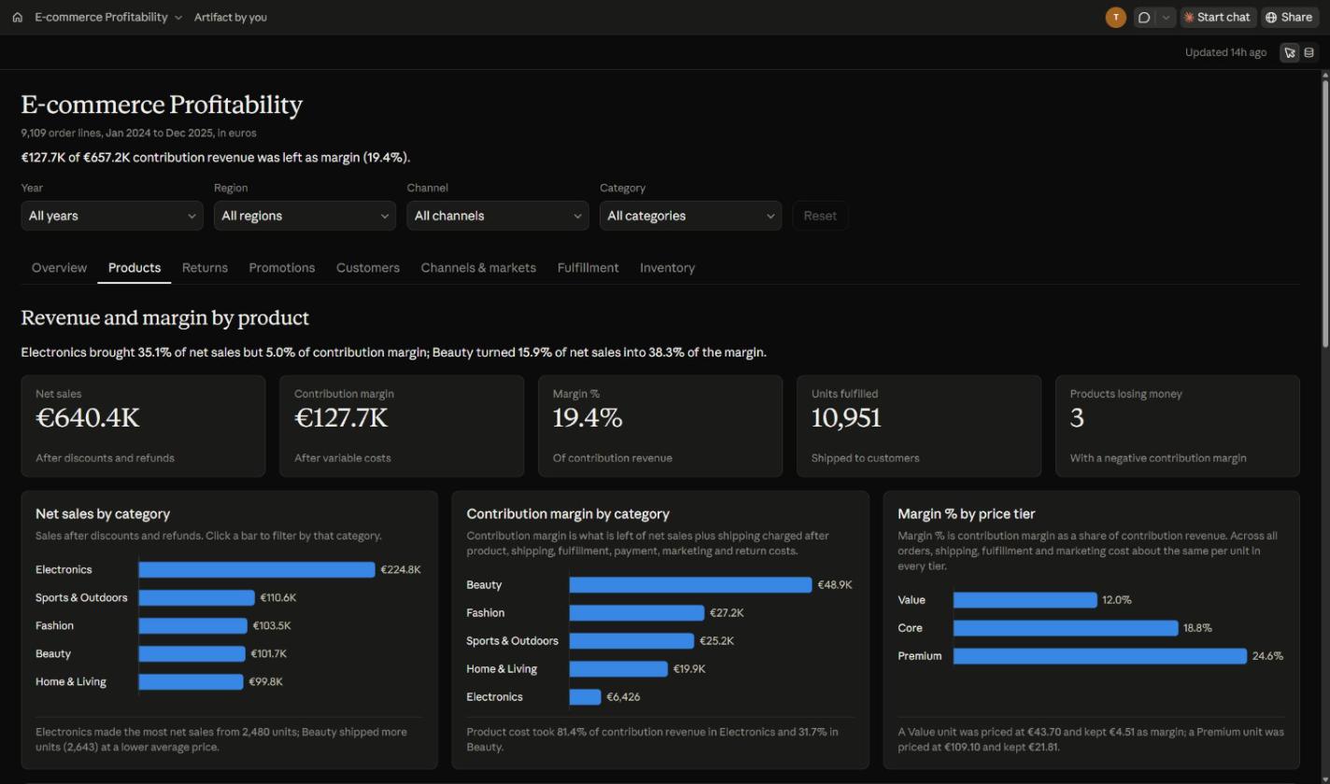Switch to the Overview tab

tap(59, 268)
